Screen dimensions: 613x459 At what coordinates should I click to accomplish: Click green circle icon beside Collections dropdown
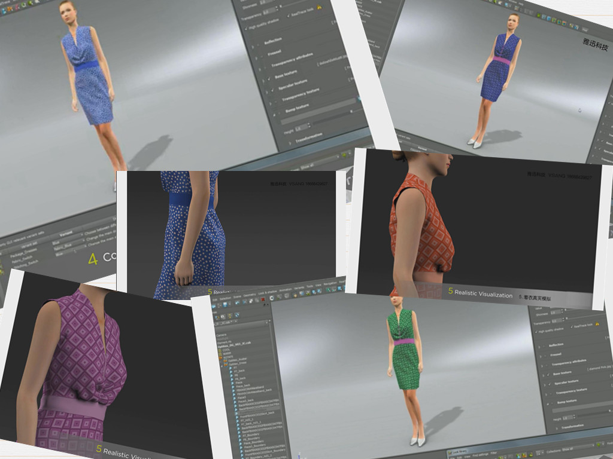click(599, 445)
